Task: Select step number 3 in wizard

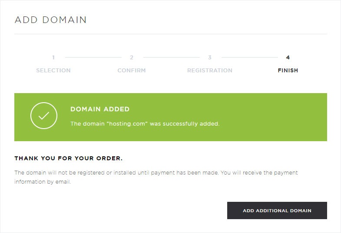Action: tap(210, 58)
